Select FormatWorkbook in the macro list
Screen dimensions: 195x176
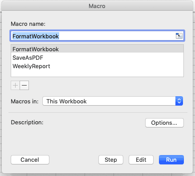click(97, 49)
